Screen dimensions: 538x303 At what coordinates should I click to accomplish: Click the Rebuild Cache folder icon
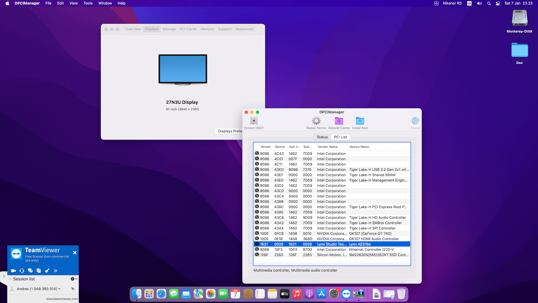pos(339,121)
